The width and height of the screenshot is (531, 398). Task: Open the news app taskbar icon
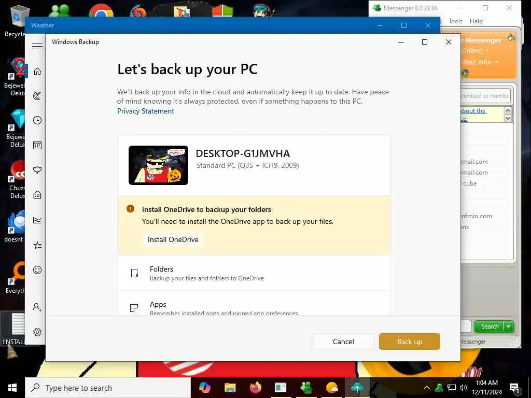[x=281, y=387]
